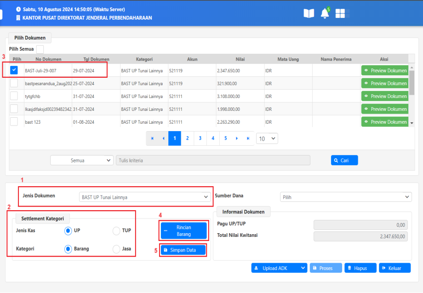Click the Rincian Barang button
Image resolution: width=423 pixels, height=293 pixels.
(x=183, y=231)
